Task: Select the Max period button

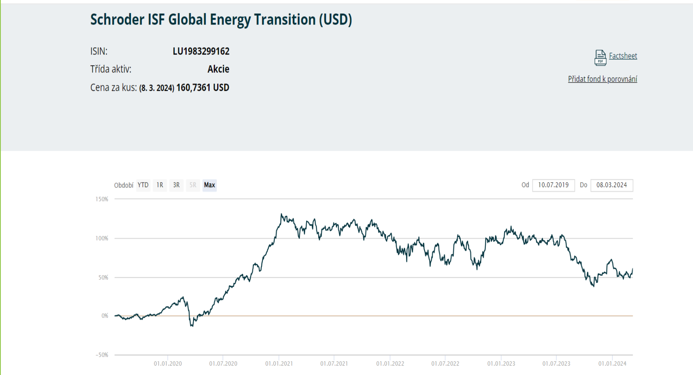Action: tap(209, 185)
